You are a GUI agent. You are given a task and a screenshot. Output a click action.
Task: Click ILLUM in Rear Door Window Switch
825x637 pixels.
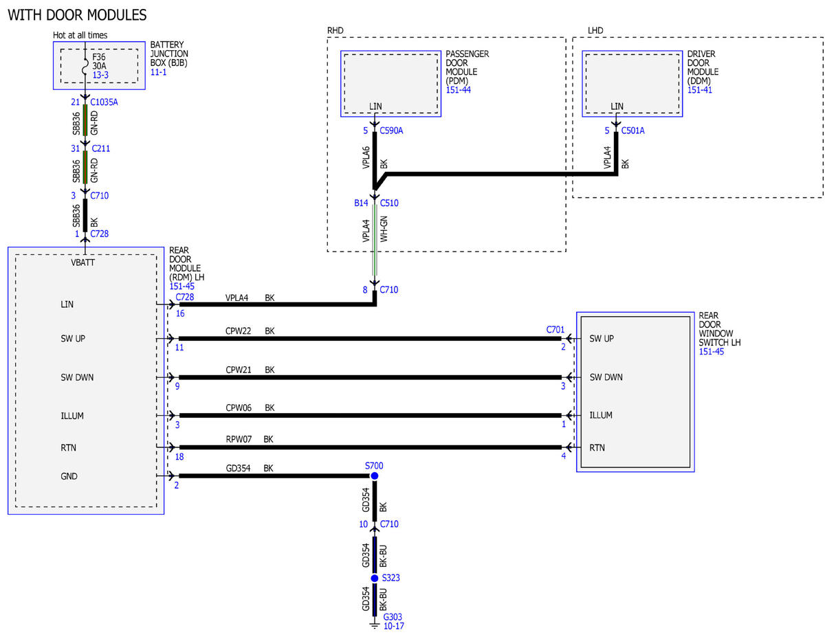pyautogui.click(x=601, y=415)
